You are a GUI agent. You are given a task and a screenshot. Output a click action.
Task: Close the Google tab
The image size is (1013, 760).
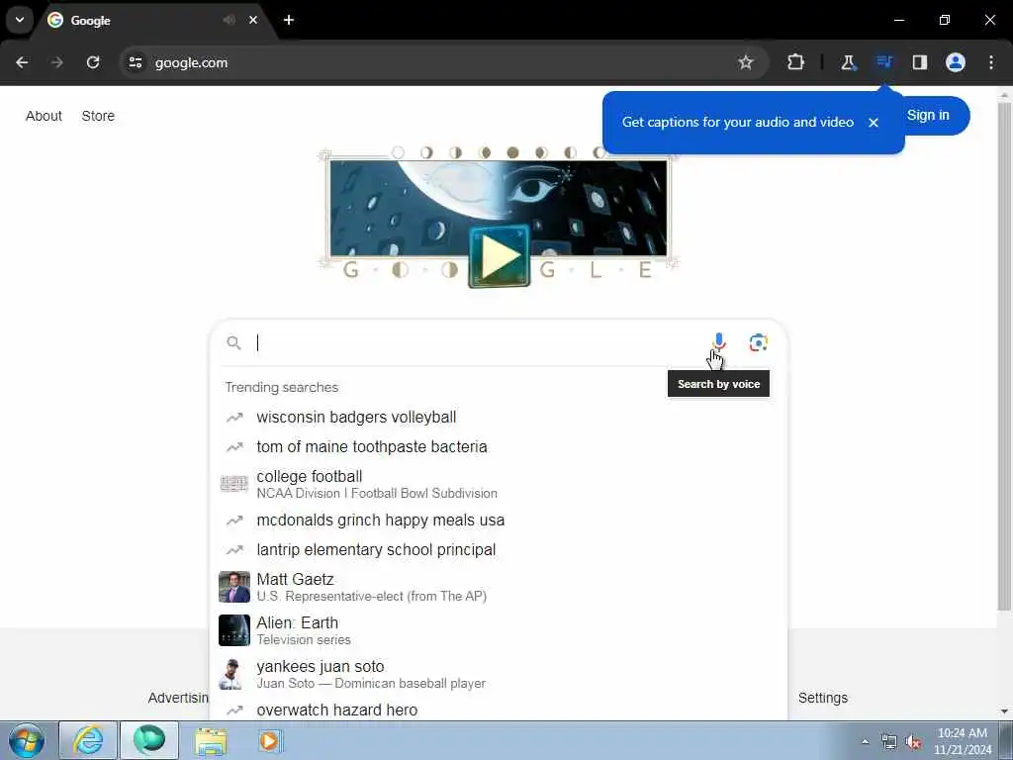tap(253, 20)
